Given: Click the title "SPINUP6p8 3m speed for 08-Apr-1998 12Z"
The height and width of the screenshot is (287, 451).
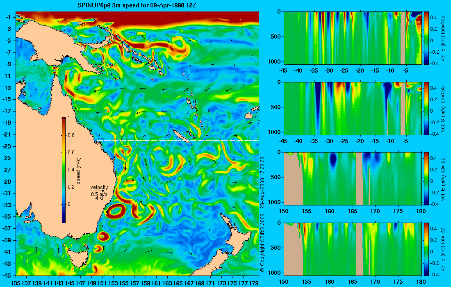Looking at the screenshot, I should click(137, 5).
